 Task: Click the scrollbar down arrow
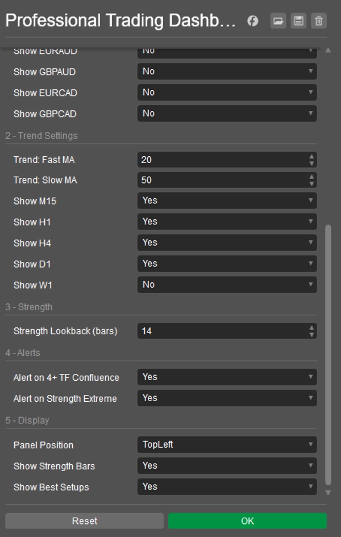click(328, 492)
